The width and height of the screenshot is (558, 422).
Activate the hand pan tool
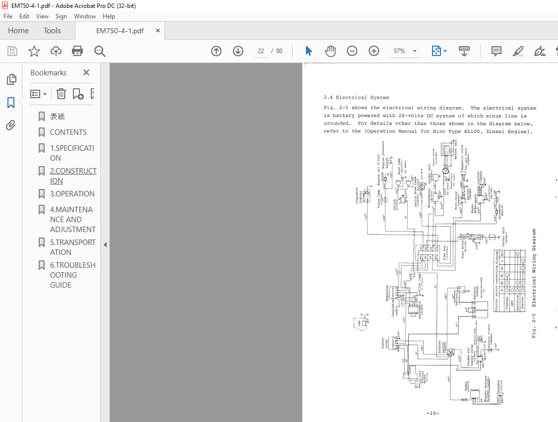(x=330, y=51)
